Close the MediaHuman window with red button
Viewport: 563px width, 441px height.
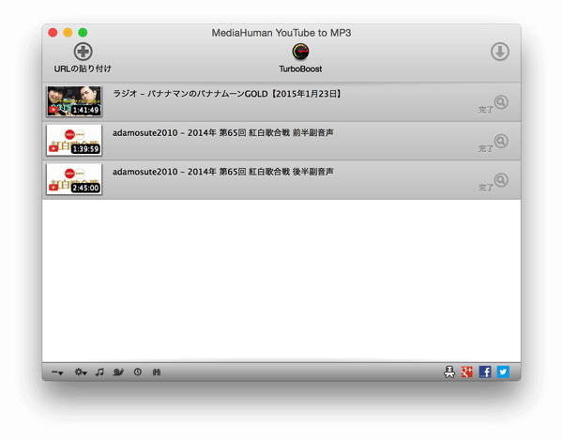(53, 33)
